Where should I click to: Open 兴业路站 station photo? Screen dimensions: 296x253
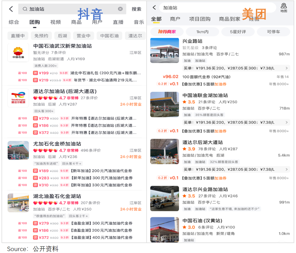pos(165,50)
